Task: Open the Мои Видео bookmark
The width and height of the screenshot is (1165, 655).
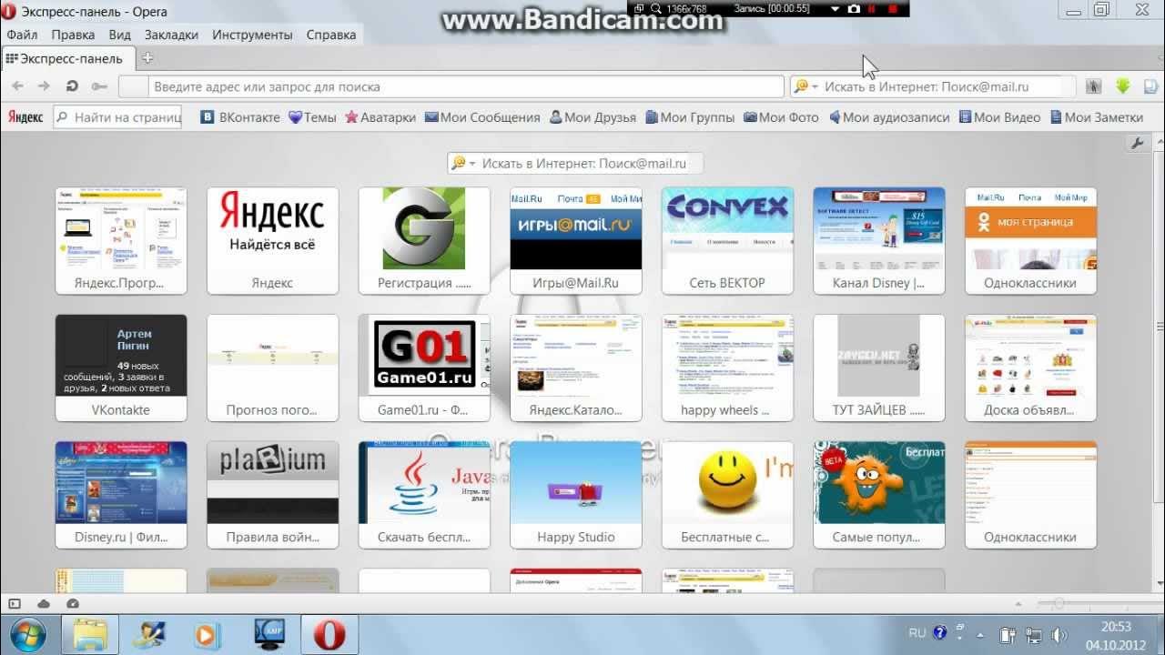Action: point(999,116)
